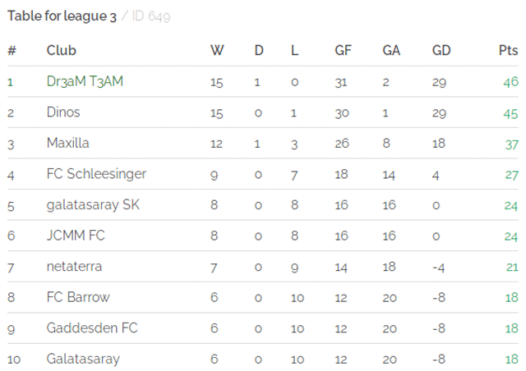
Task: Click the ID 649 label
Action: tap(151, 16)
